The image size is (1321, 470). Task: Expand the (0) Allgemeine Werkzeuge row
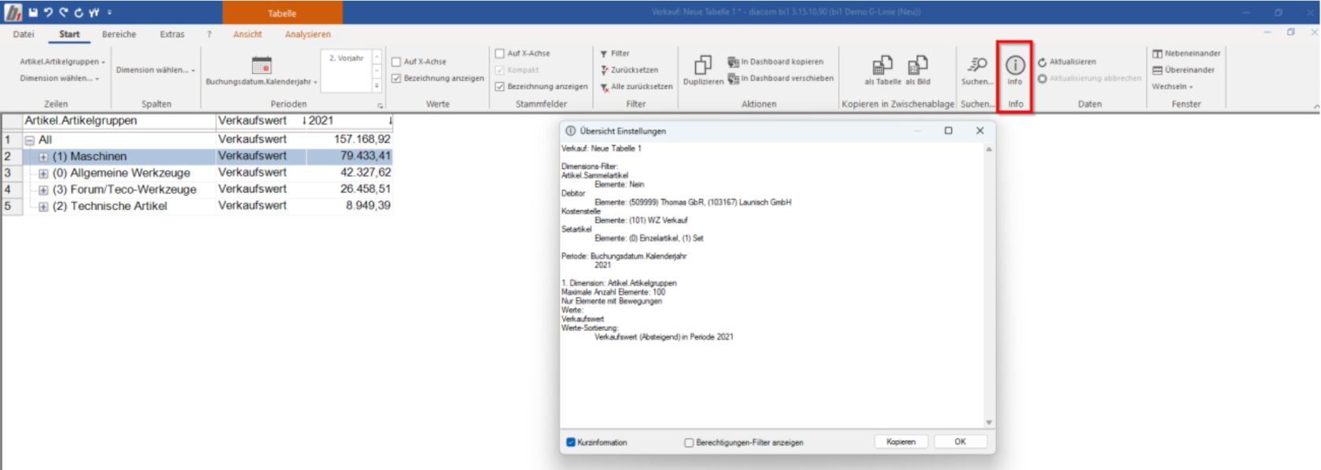(x=43, y=173)
